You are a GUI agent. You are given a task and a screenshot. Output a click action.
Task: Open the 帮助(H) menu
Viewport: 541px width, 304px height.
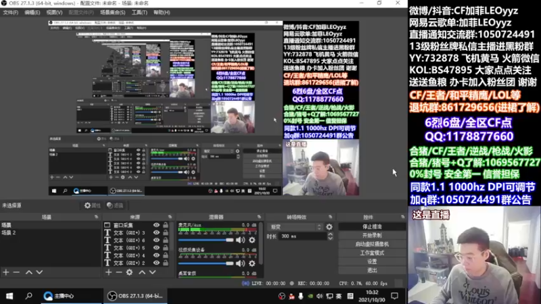pyautogui.click(x=162, y=12)
